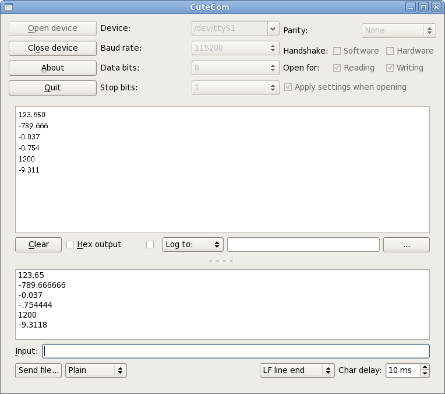Increase Char delay with up arrow
Viewport: 445px width, 394px height.
425,367
